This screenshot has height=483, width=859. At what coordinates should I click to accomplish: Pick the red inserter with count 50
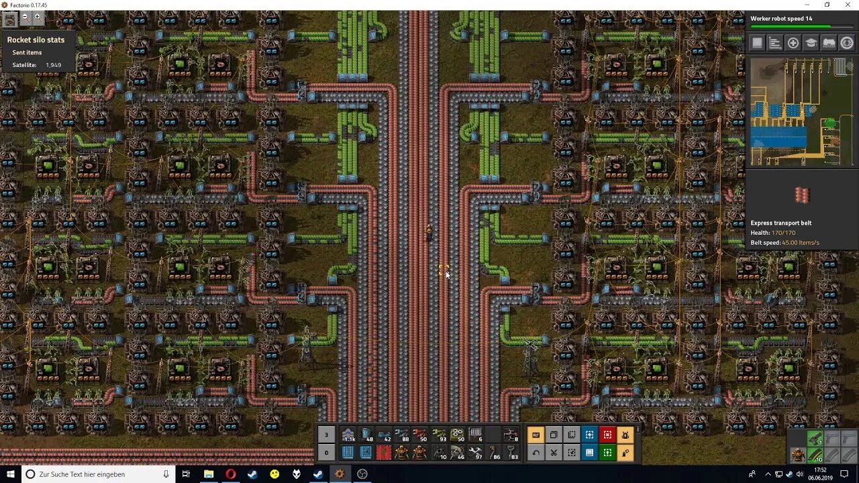pos(421,435)
